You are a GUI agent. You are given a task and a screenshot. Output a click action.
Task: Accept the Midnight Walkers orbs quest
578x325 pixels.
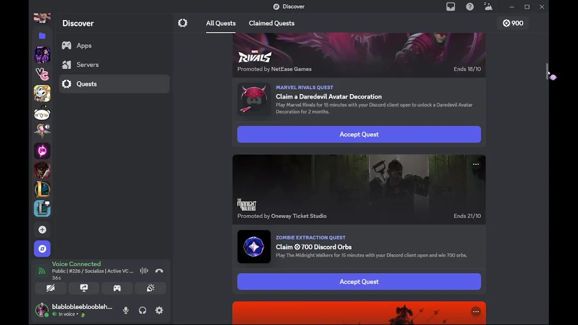[359, 282]
